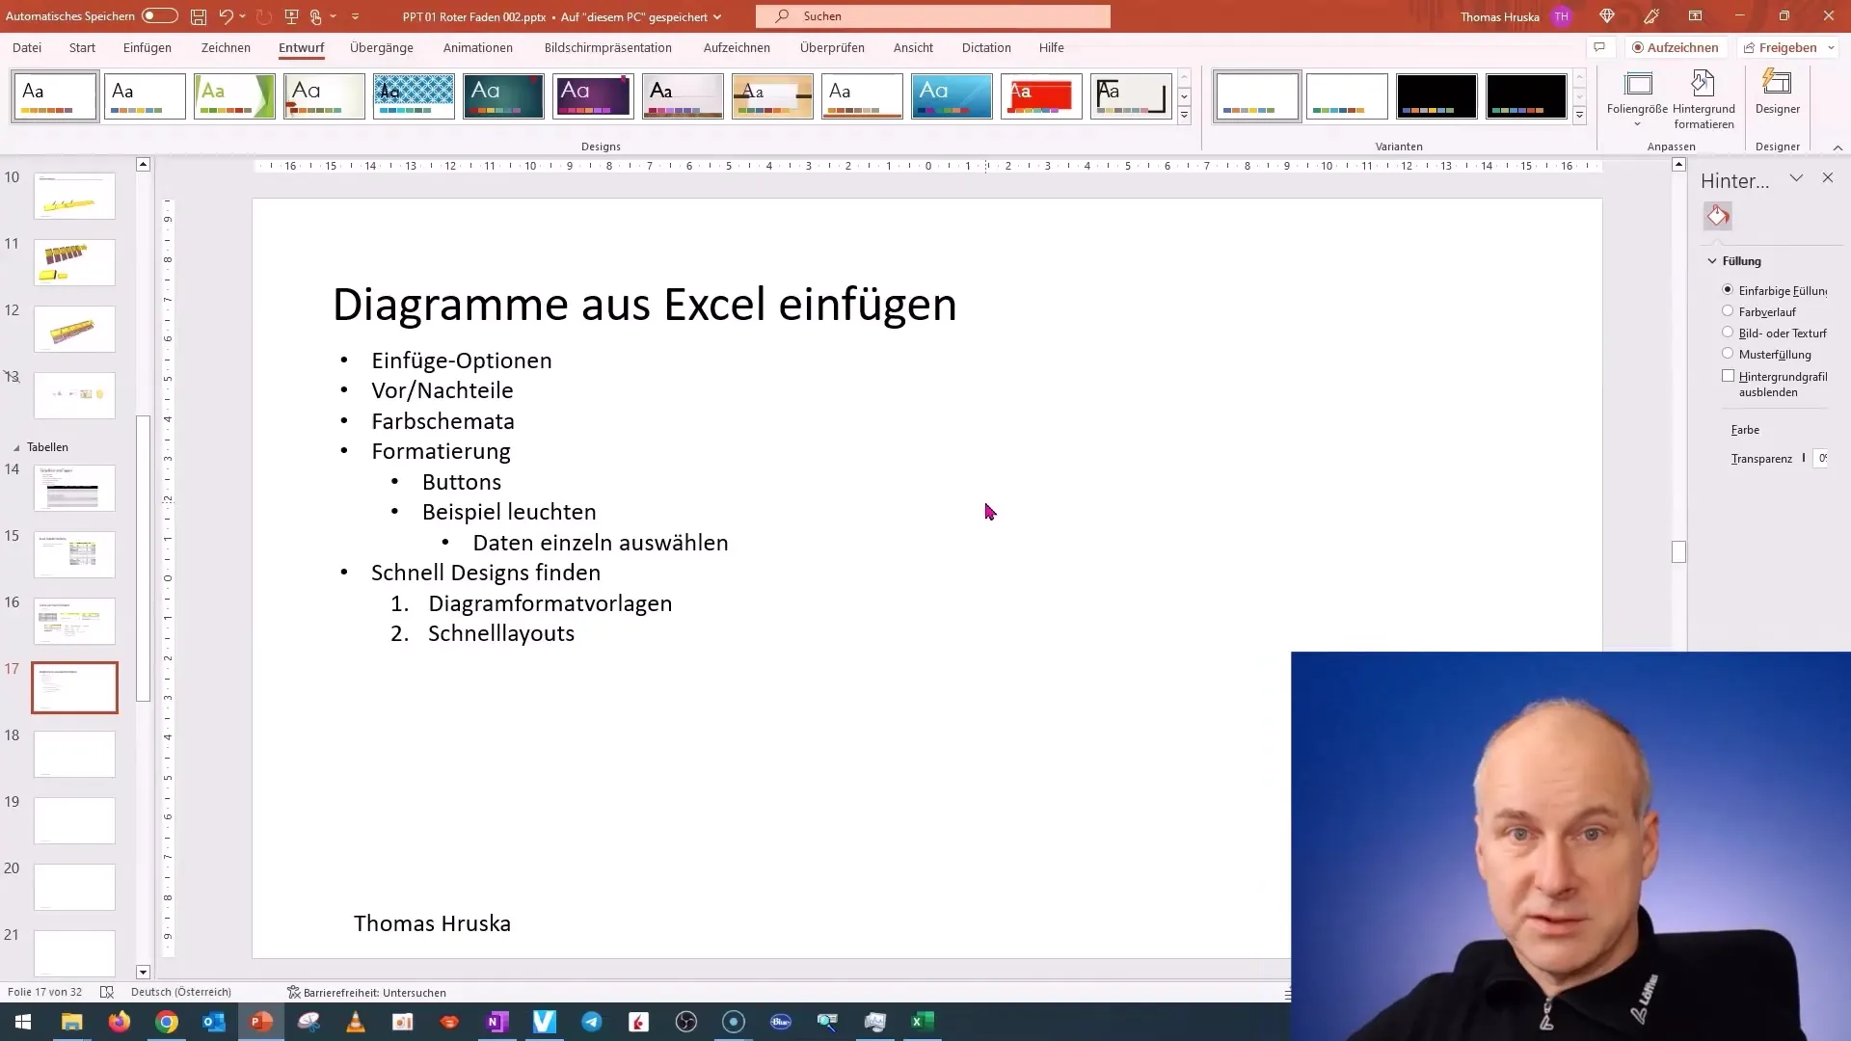Open Hintergrund formatieren pane button
This screenshot has height=1041, width=1851.
coord(1703,100)
